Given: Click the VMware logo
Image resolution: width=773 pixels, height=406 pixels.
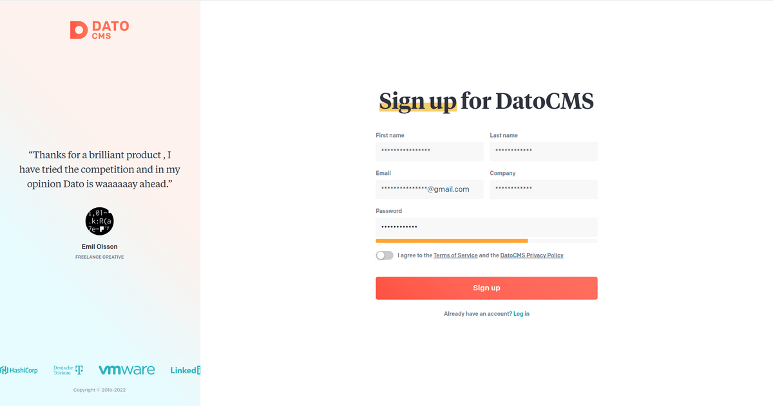Looking at the screenshot, I should coord(127,370).
